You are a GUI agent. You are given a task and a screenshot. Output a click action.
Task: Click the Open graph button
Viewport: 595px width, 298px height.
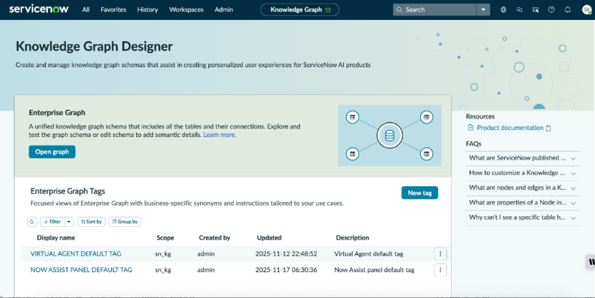(x=52, y=152)
